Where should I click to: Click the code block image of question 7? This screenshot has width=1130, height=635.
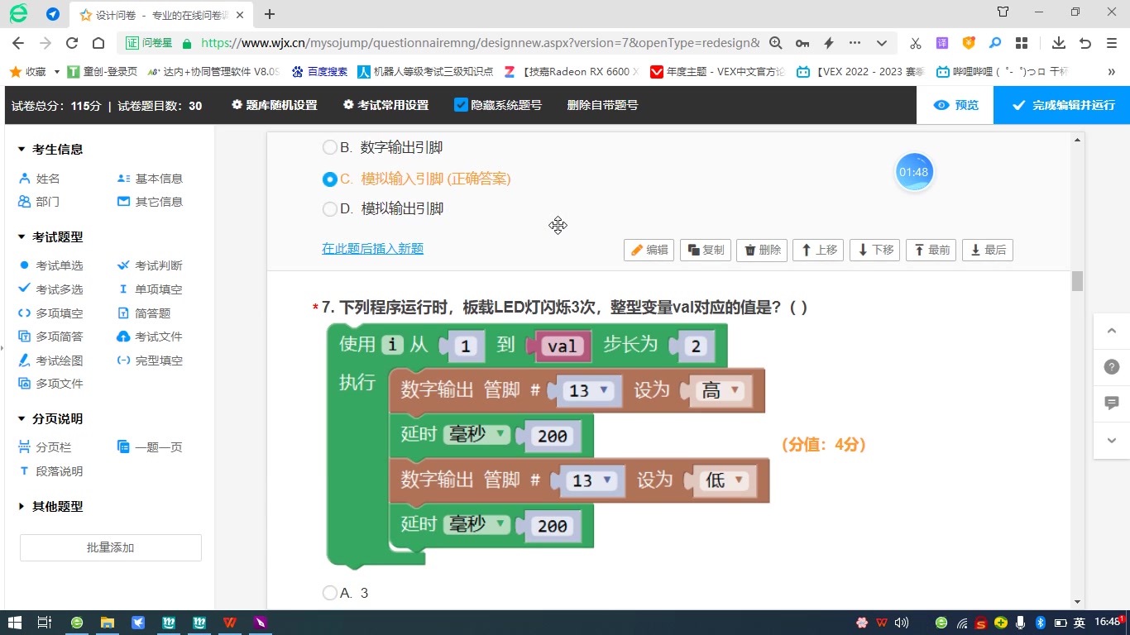[548, 445]
